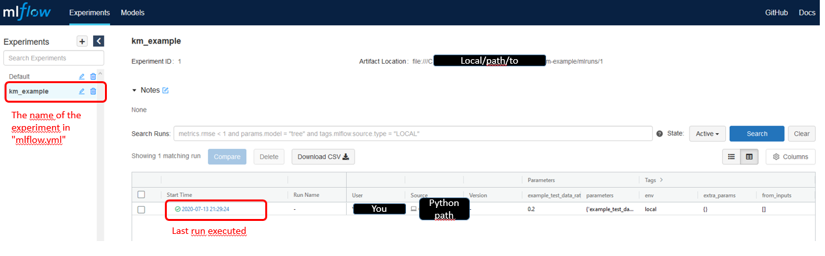Open the Active state dropdown
The height and width of the screenshot is (256, 825).
click(707, 133)
